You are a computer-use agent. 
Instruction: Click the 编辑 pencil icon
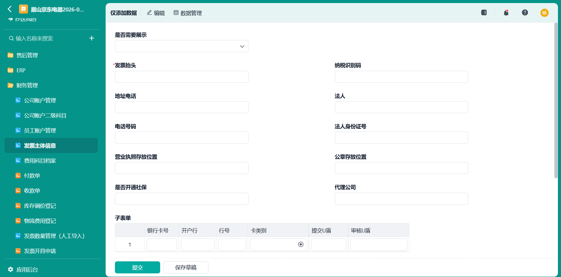tap(149, 13)
